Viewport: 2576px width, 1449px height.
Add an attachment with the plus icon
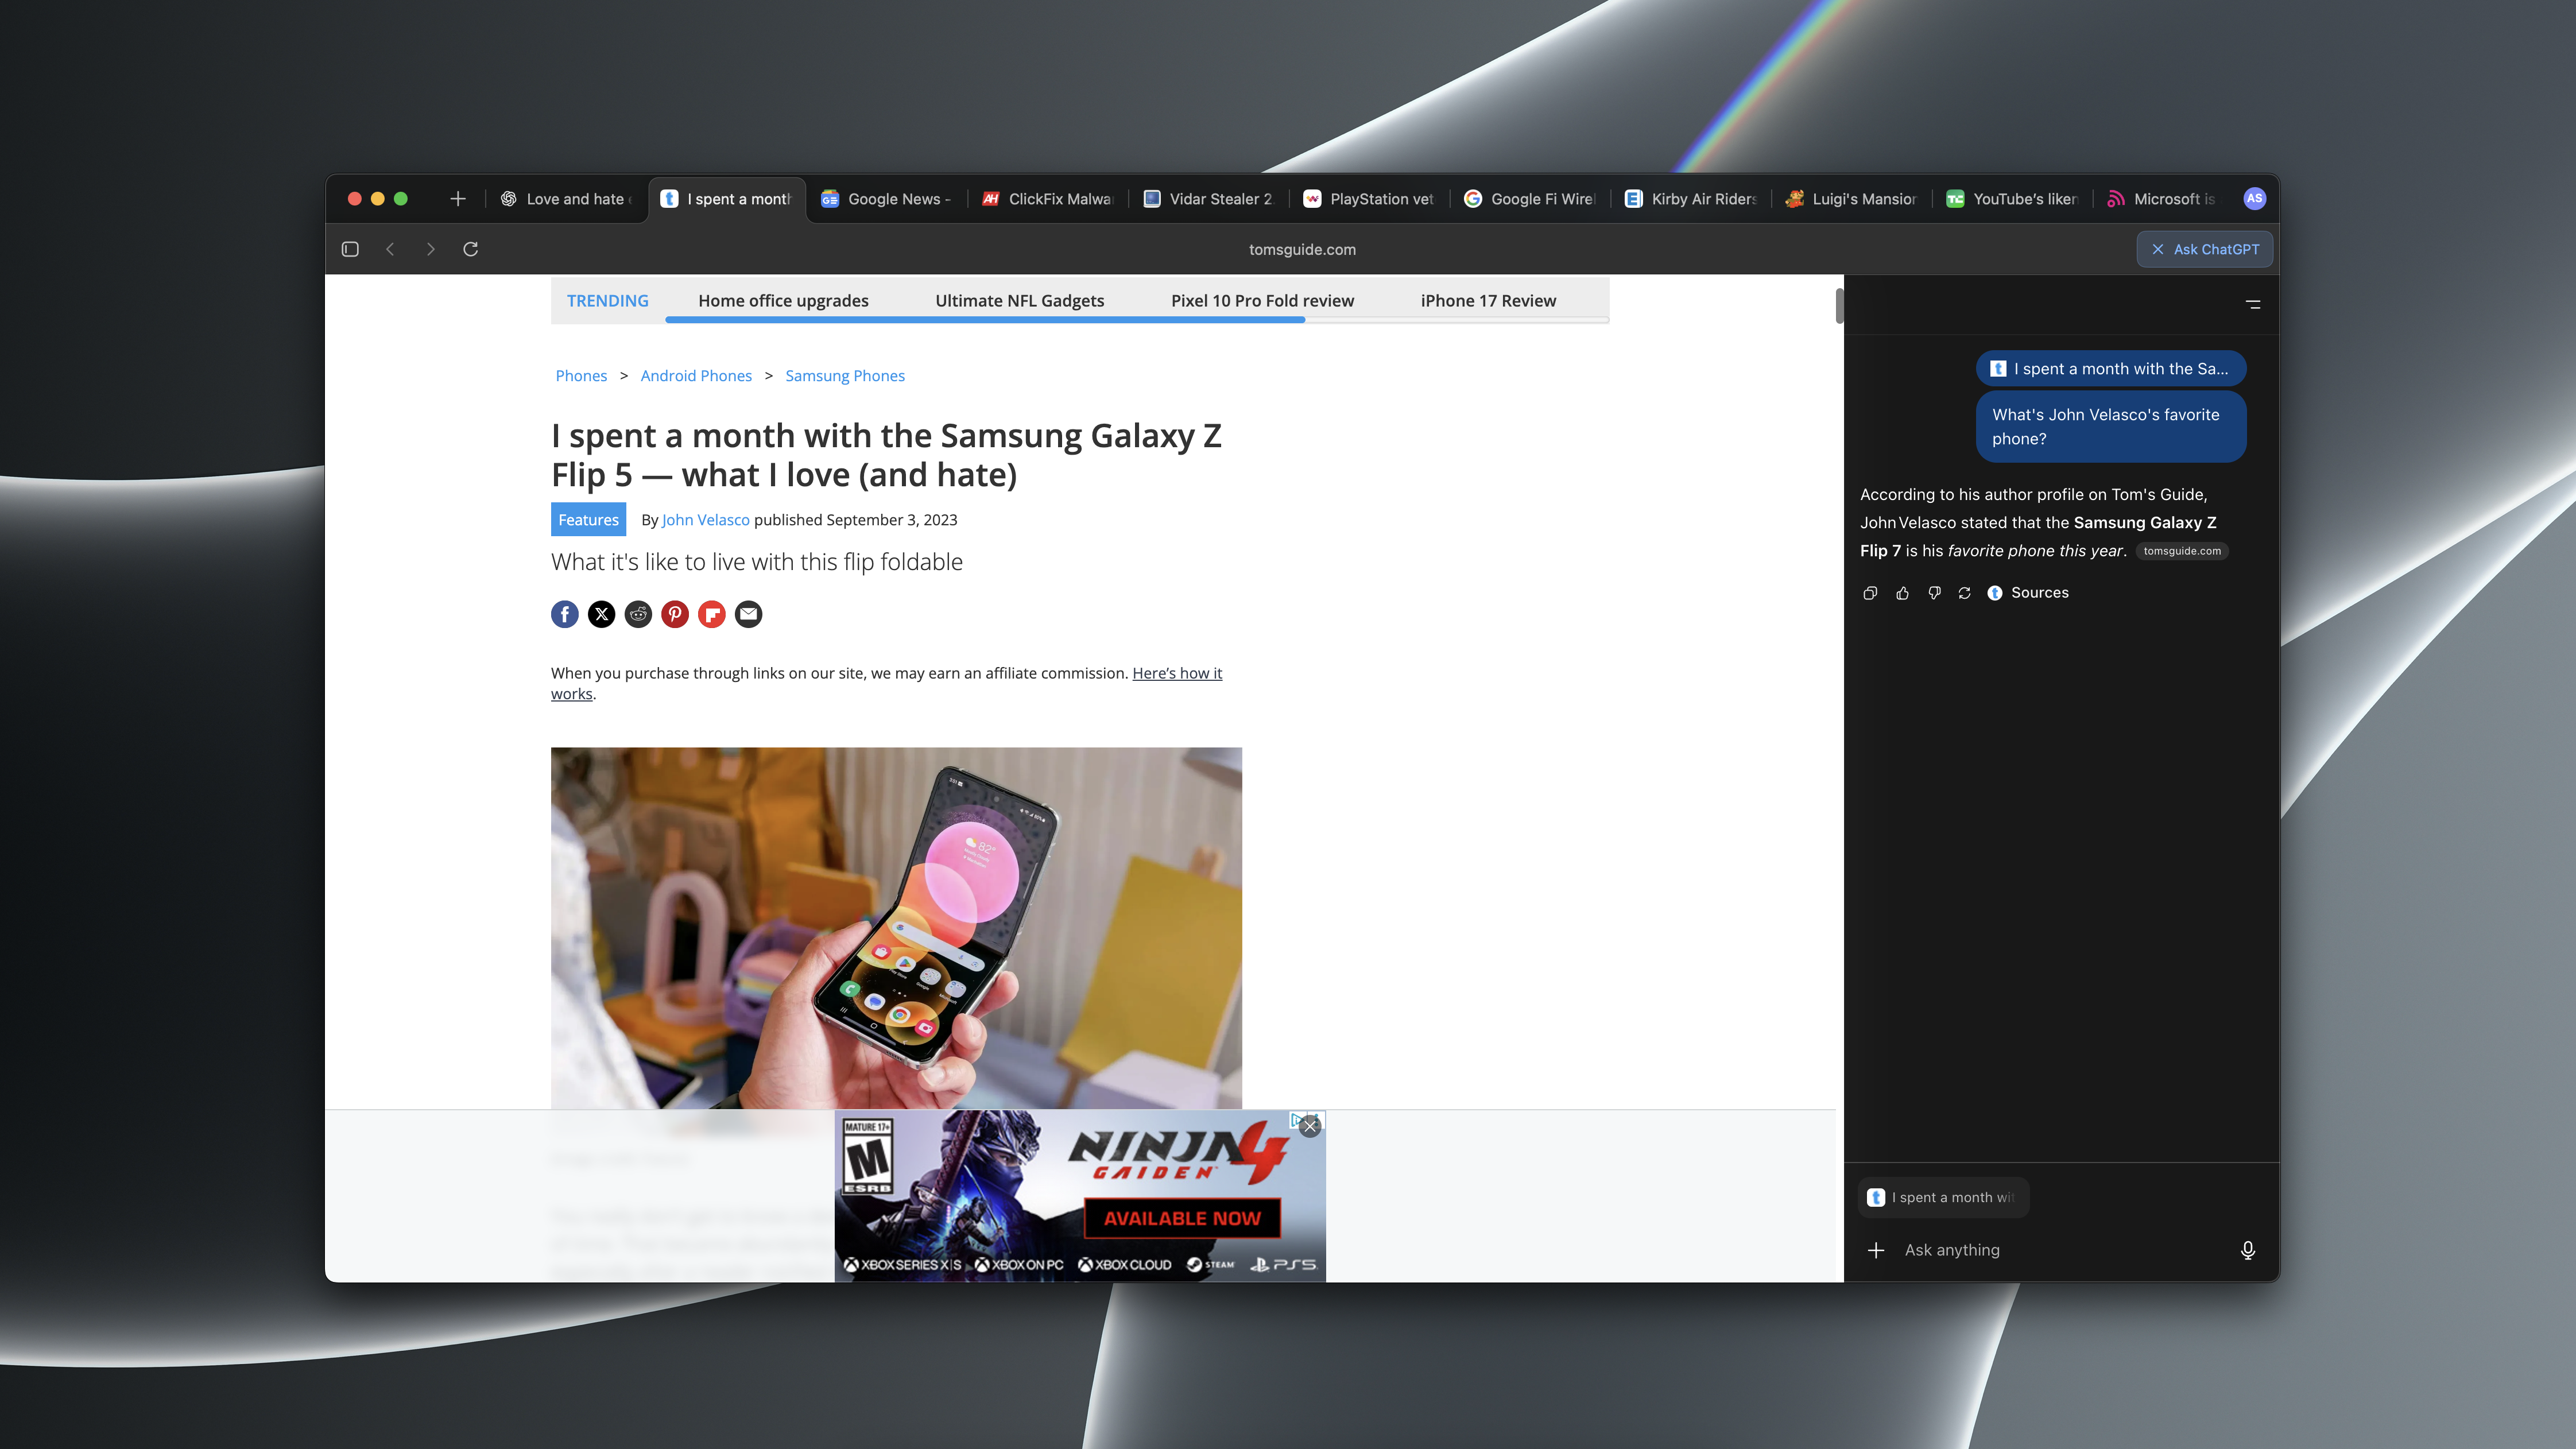click(x=1876, y=1250)
